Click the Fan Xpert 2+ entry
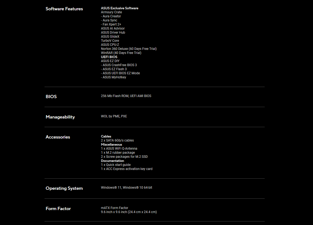 pyautogui.click(x=111, y=24)
